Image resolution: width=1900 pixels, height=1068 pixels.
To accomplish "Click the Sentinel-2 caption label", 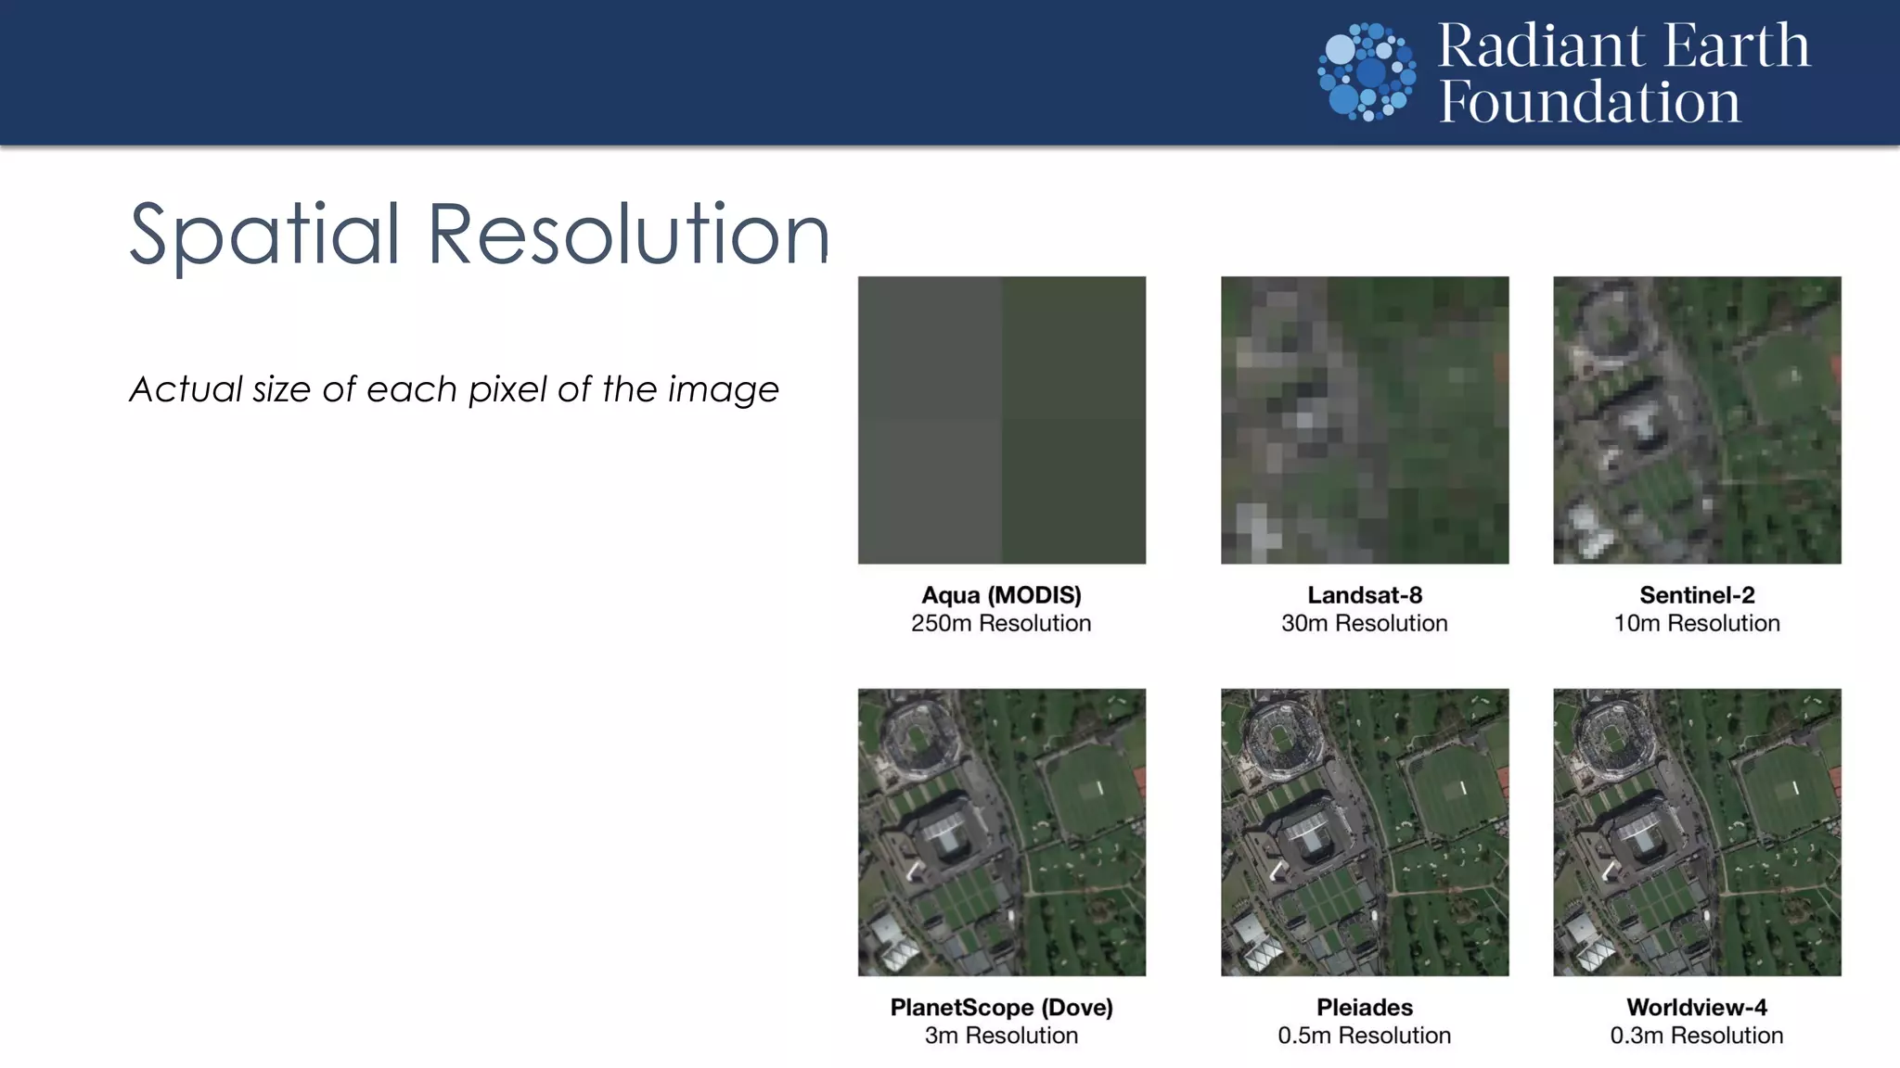I will (x=1698, y=595).
